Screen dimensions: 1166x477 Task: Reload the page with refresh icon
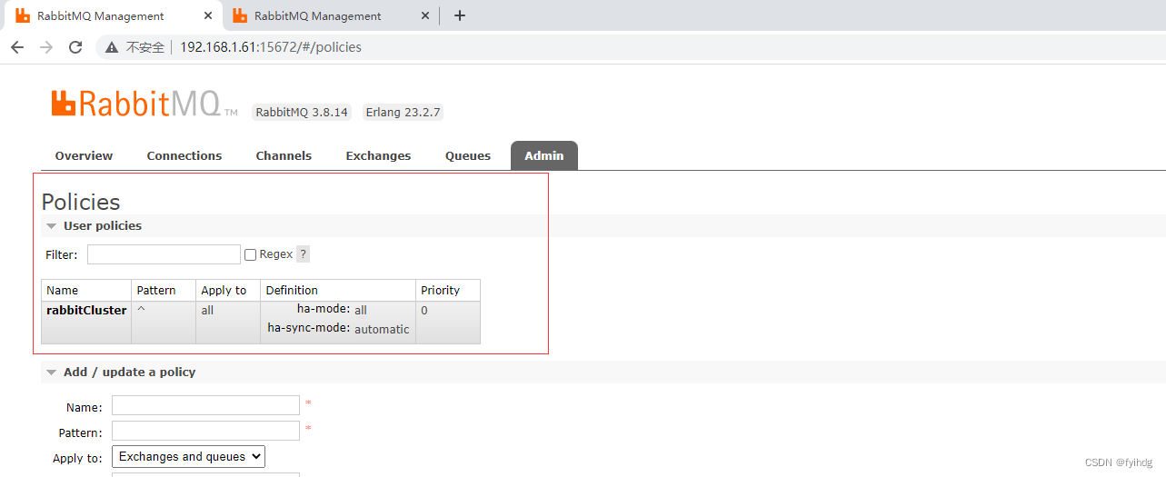[x=75, y=47]
